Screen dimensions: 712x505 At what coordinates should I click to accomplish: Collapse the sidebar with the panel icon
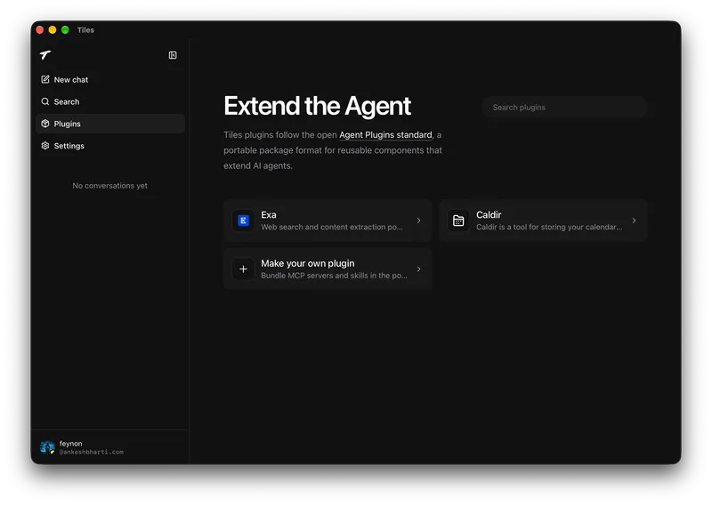tap(173, 55)
